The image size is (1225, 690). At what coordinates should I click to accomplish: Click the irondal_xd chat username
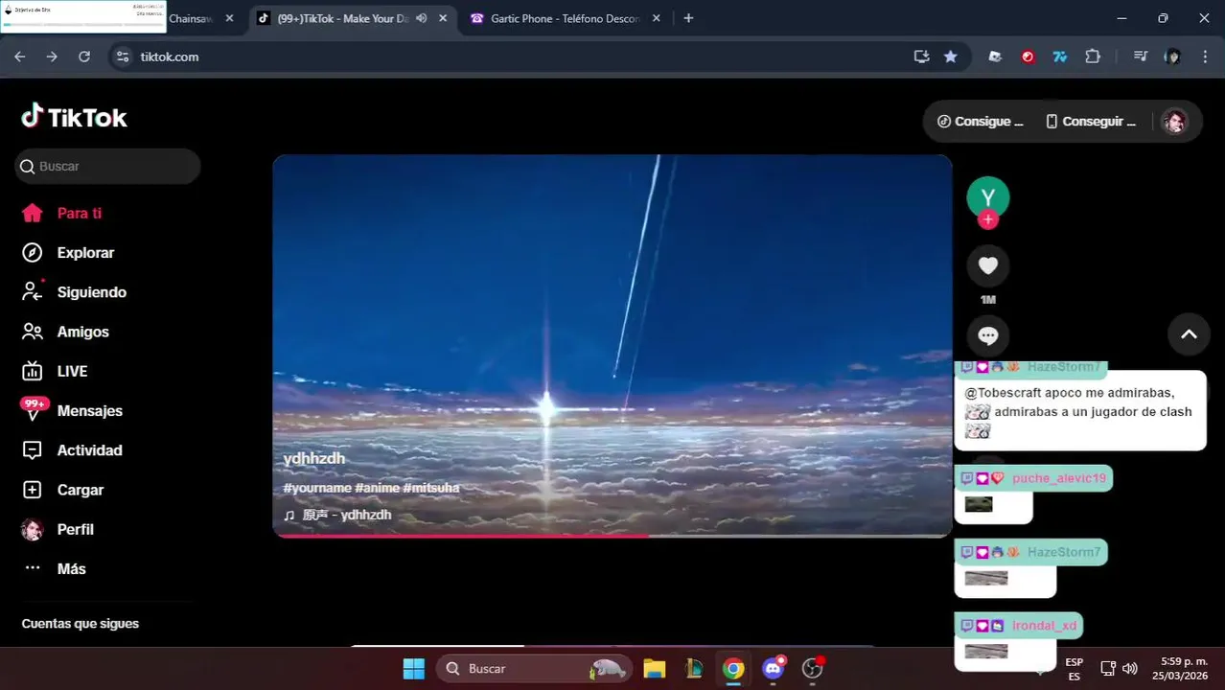1044,626
